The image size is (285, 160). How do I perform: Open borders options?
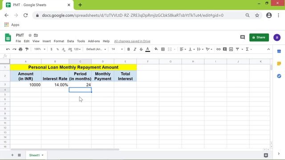coord(163,49)
